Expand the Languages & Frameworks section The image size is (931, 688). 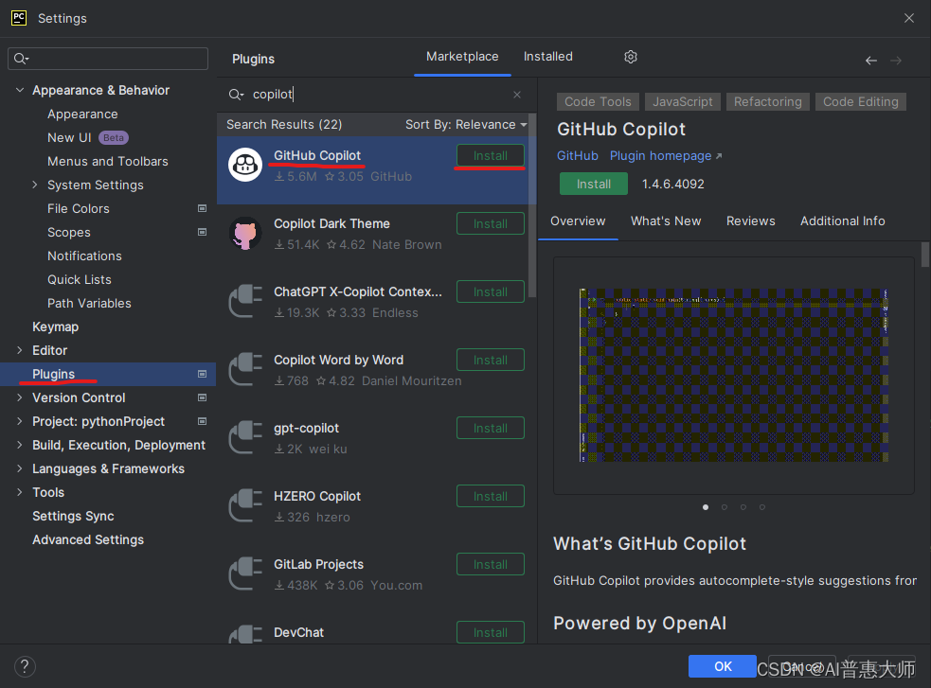(x=20, y=468)
